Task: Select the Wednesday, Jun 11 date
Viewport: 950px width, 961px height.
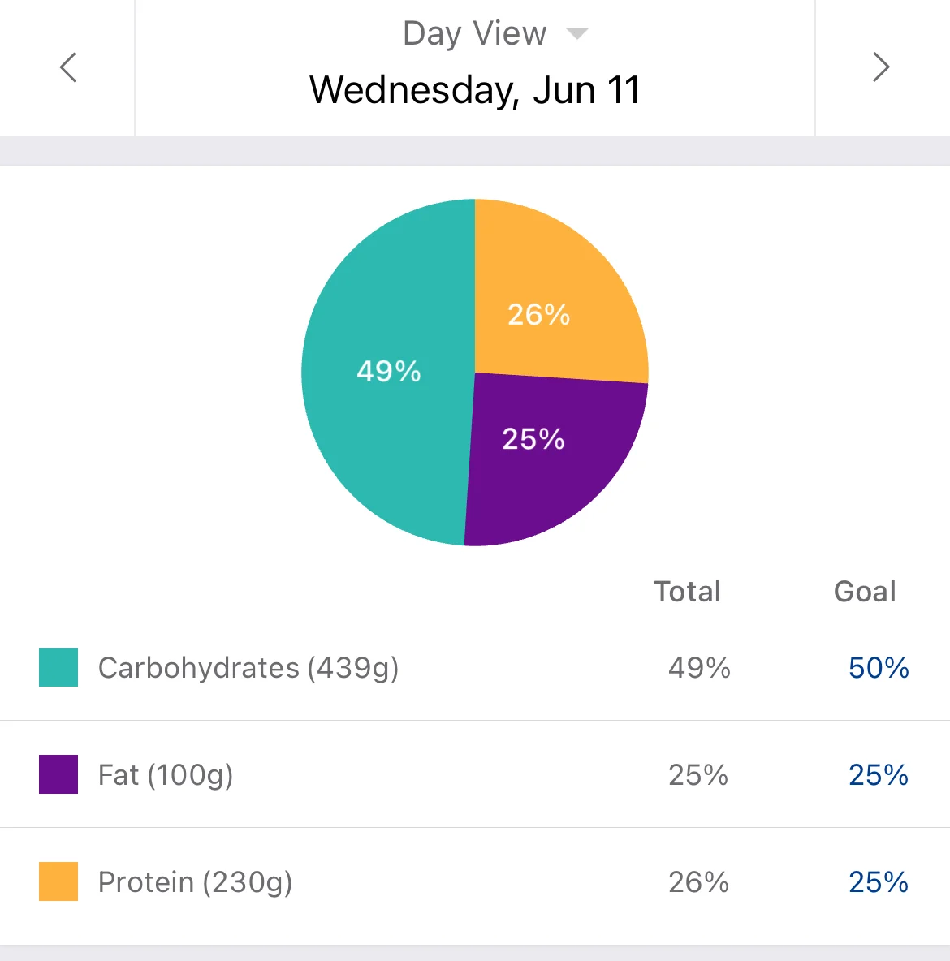Action: click(475, 90)
